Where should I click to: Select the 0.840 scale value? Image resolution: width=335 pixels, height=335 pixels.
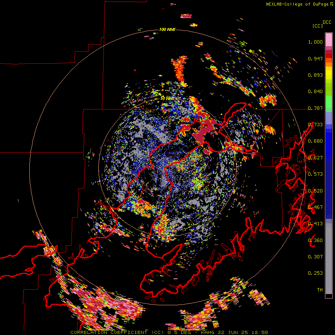coord(315,92)
